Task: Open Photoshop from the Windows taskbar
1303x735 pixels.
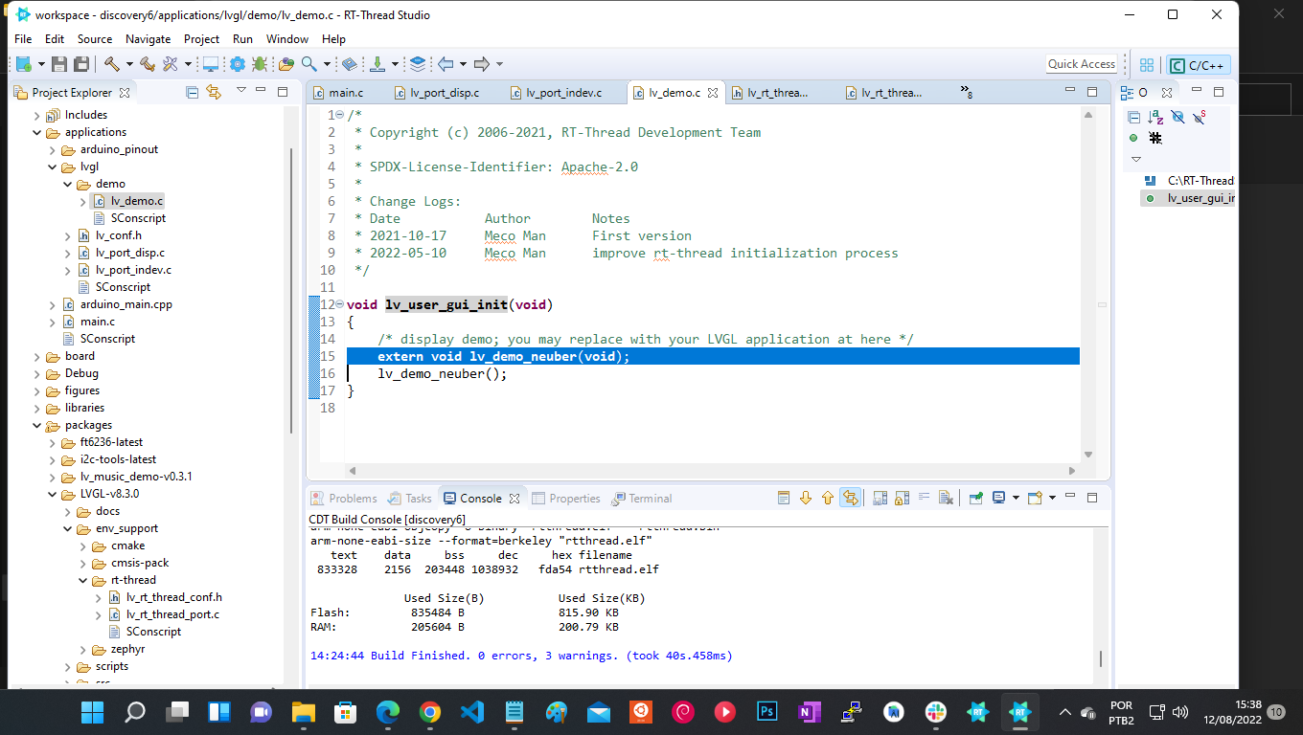Action: pyautogui.click(x=766, y=712)
